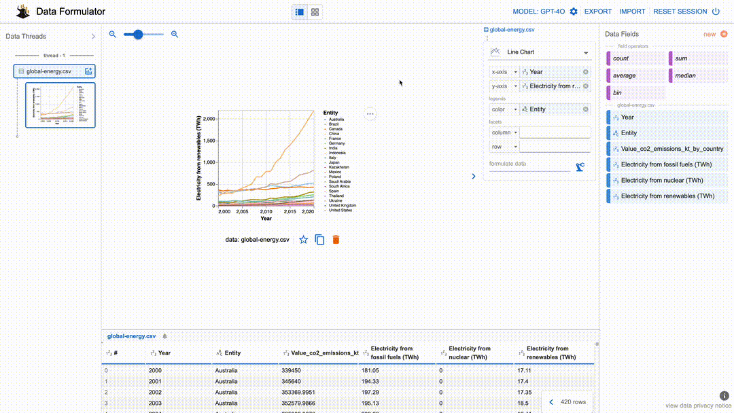Image resolution: width=734 pixels, height=413 pixels.
Task: Select Electricity from nuclear field
Action: click(667, 180)
